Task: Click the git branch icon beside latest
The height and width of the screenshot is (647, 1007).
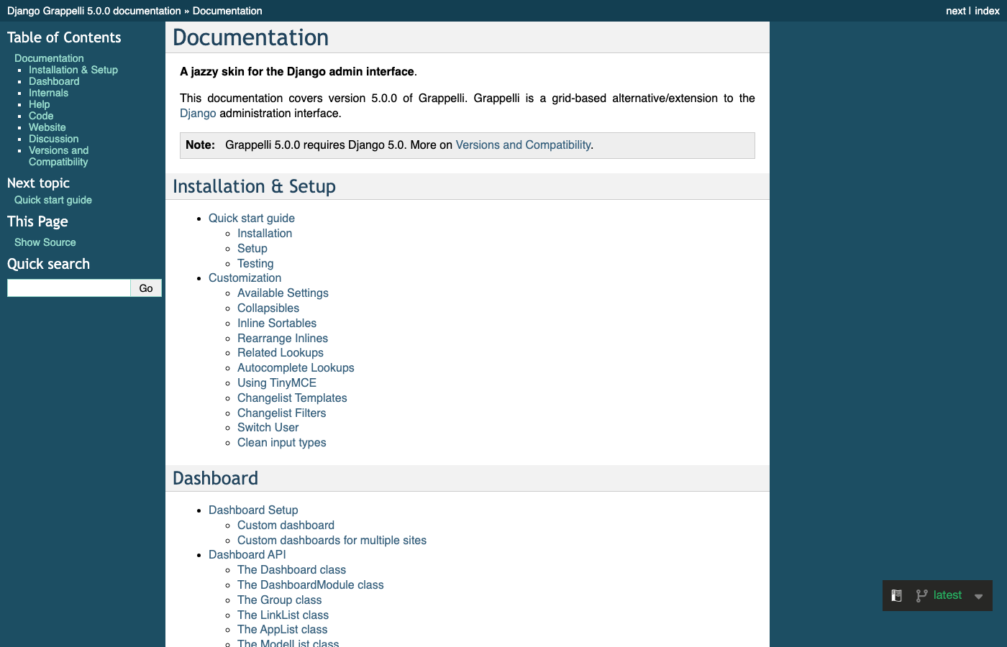Action: pyautogui.click(x=921, y=595)
